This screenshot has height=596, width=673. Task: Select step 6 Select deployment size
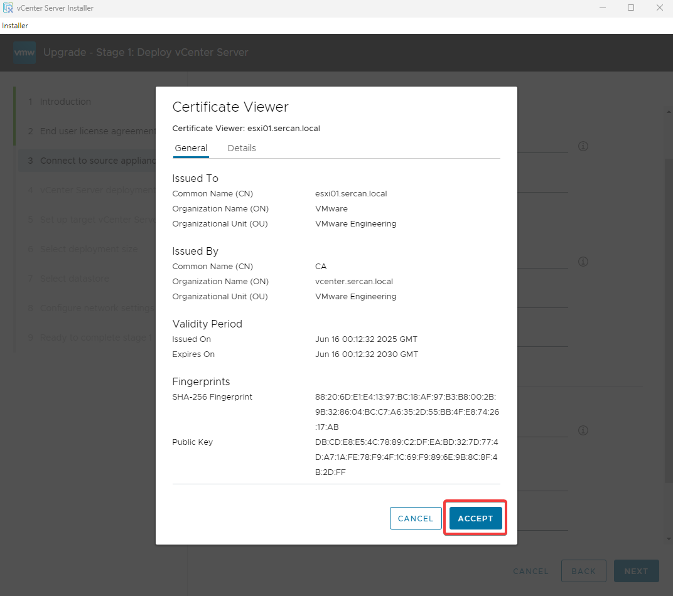(x=86, y=249)
